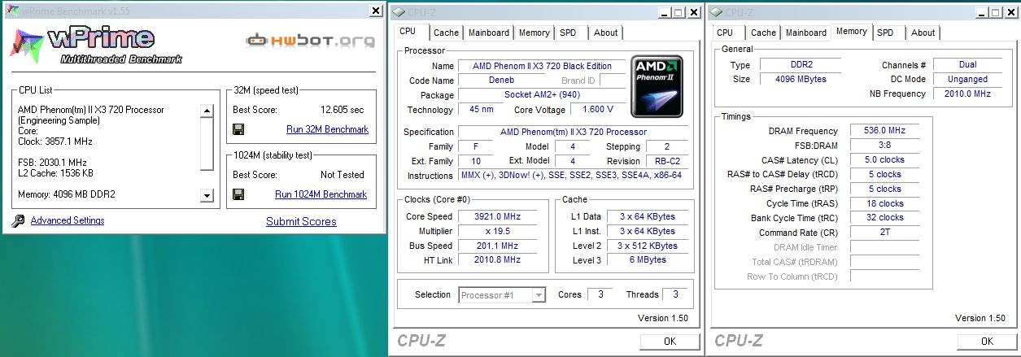
Task: Click the Technology value 45 nm
Action: pos(482,110)
